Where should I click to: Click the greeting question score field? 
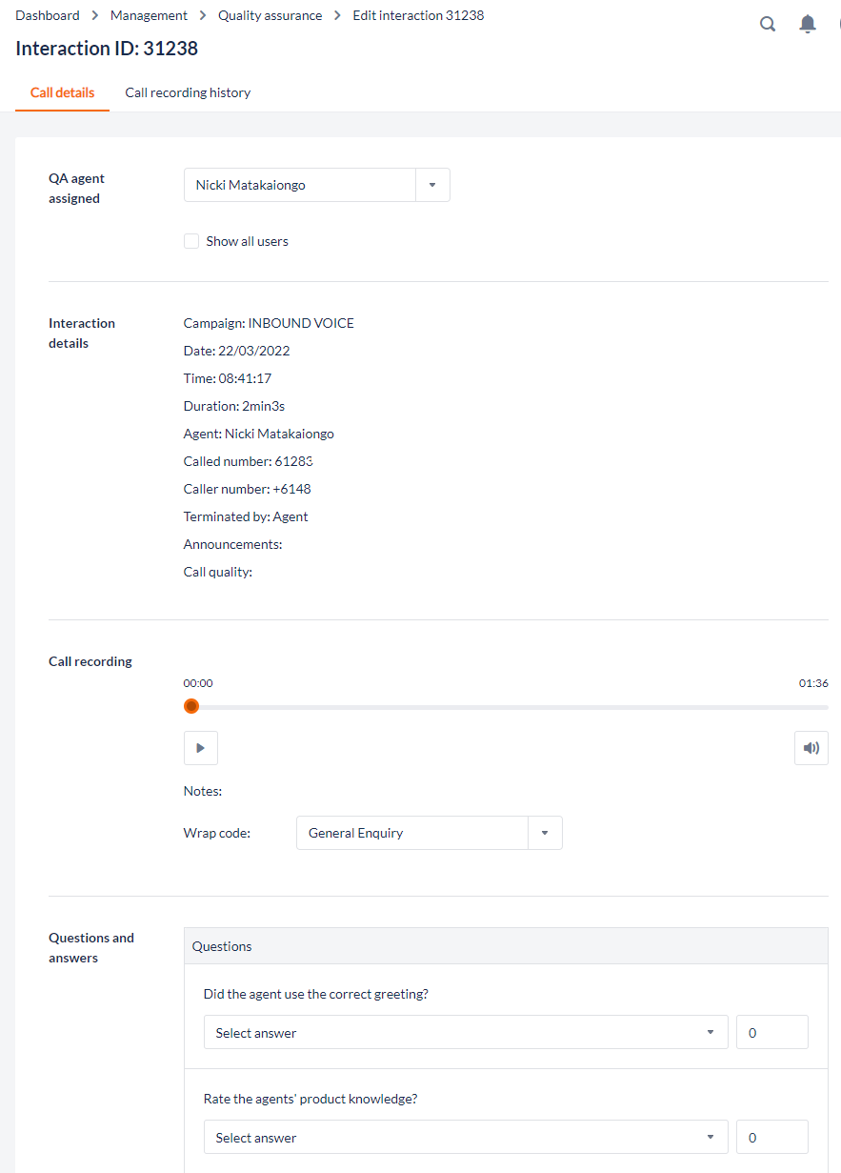coord(771,1032)
